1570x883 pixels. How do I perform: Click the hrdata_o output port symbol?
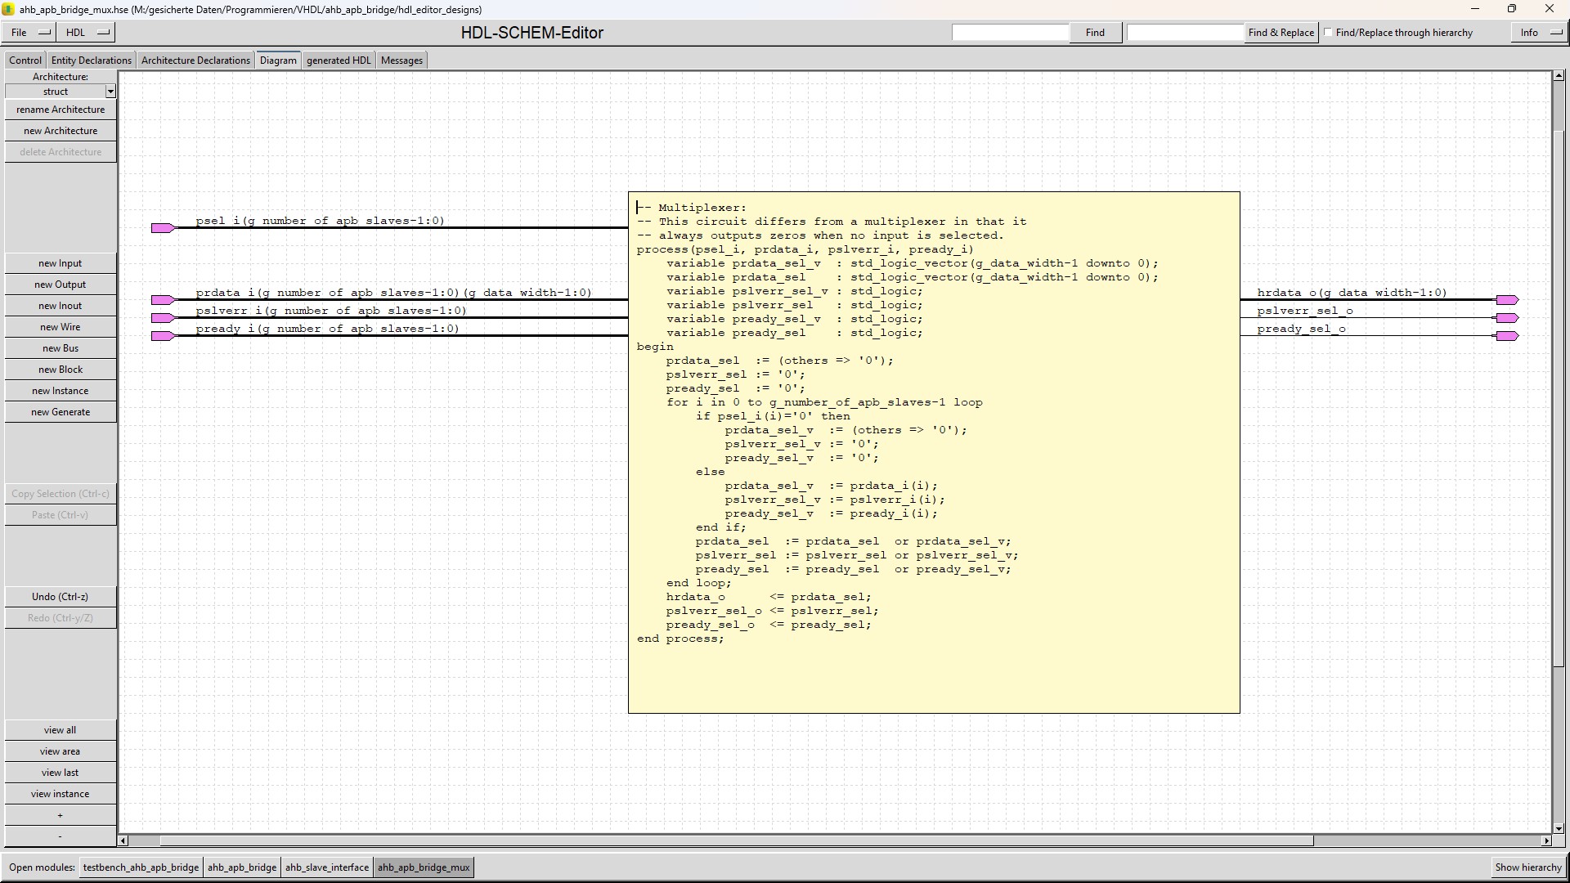pos(1507,300)
